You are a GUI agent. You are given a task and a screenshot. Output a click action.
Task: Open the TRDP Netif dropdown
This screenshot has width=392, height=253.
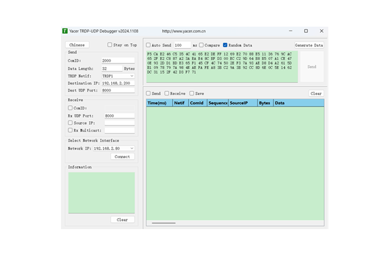118,76
